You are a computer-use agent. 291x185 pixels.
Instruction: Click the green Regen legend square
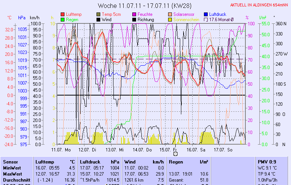(x=63, y=19)
